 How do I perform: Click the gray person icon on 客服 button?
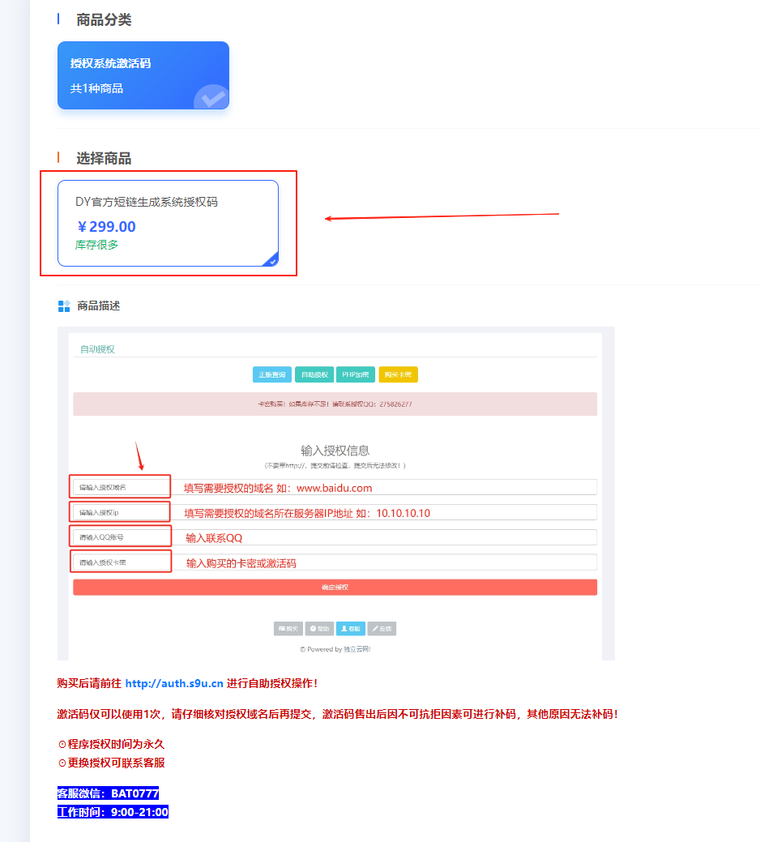pos(344,628)
